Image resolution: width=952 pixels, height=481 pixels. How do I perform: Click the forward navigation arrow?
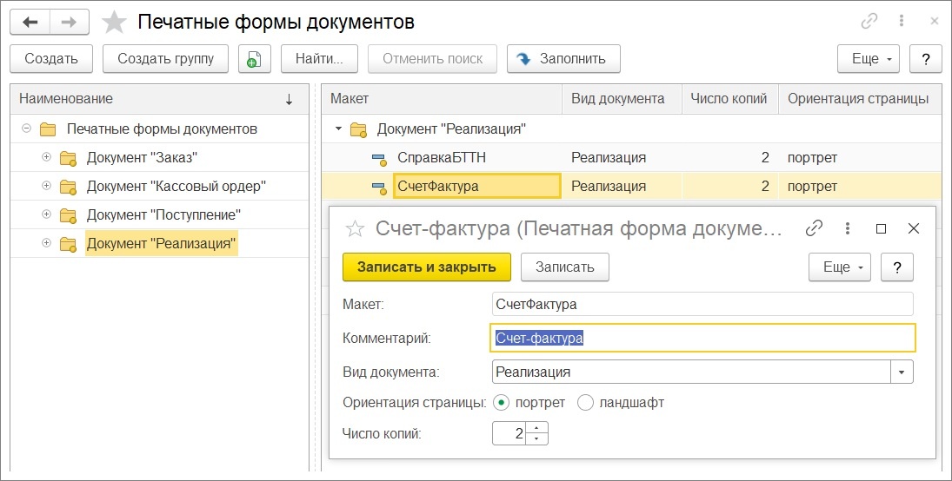click(70, 23)
